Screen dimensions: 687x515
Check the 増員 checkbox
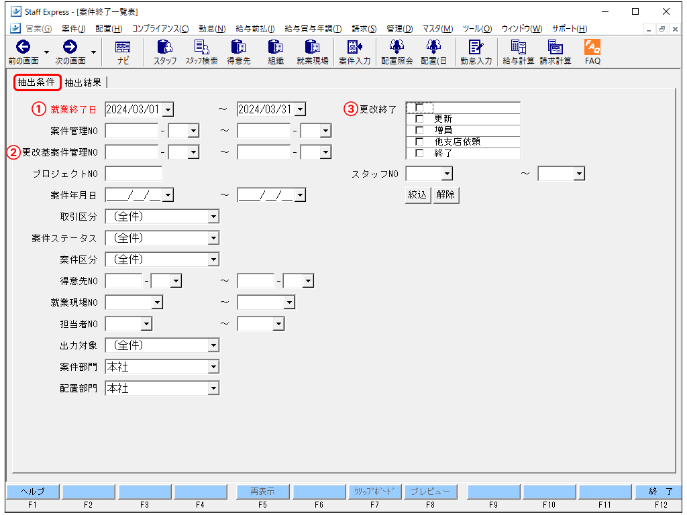(x=419, y=130)
